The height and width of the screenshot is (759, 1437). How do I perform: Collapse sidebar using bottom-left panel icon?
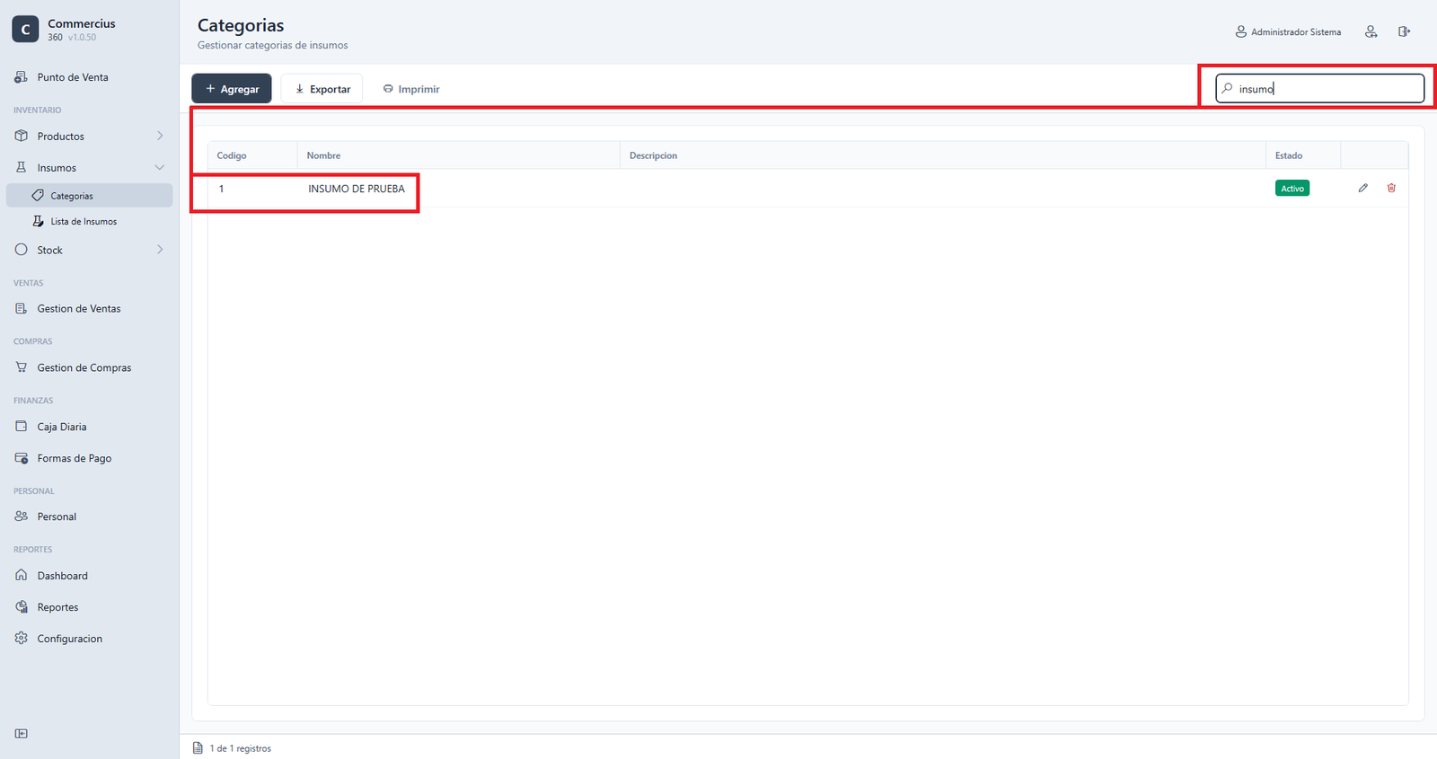pos(22,733)
